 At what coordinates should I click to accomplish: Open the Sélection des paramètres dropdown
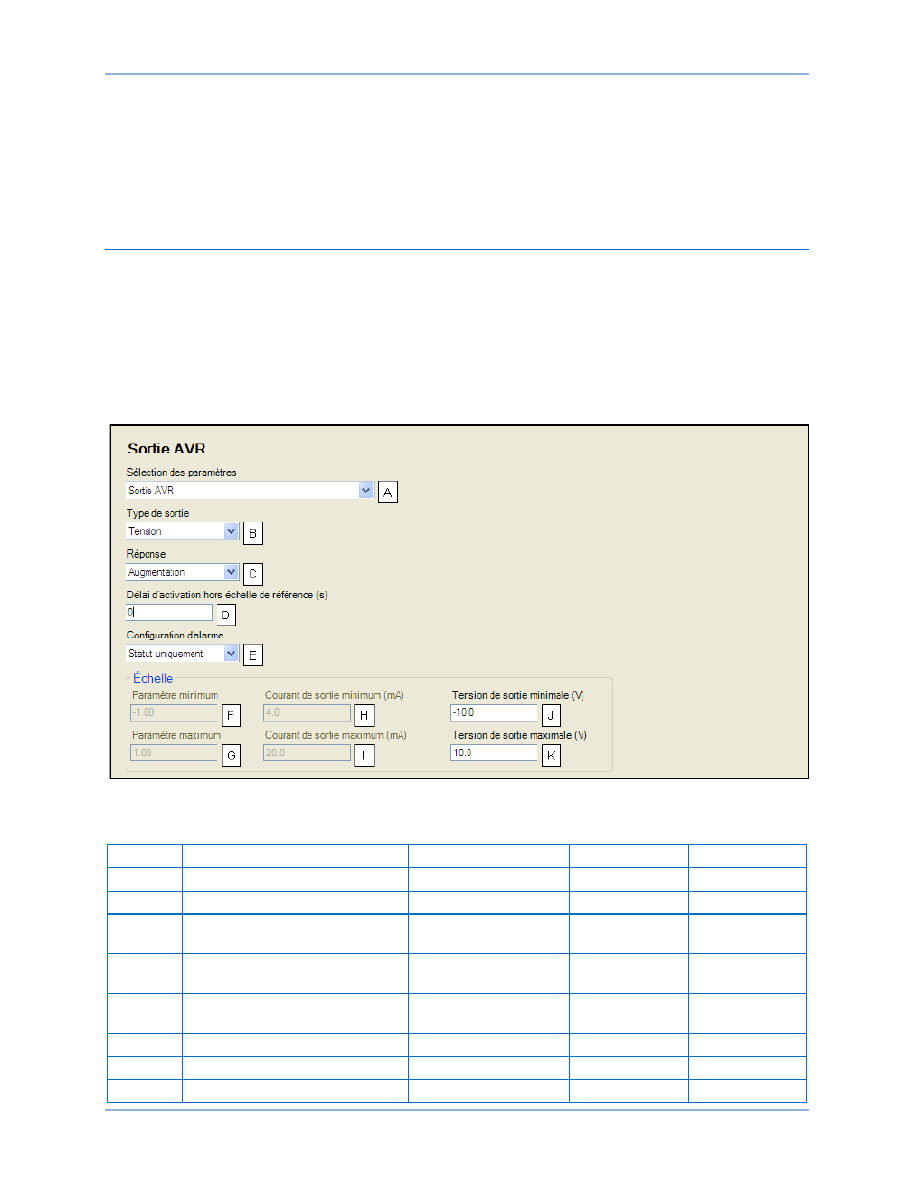[x=249, y=490]
